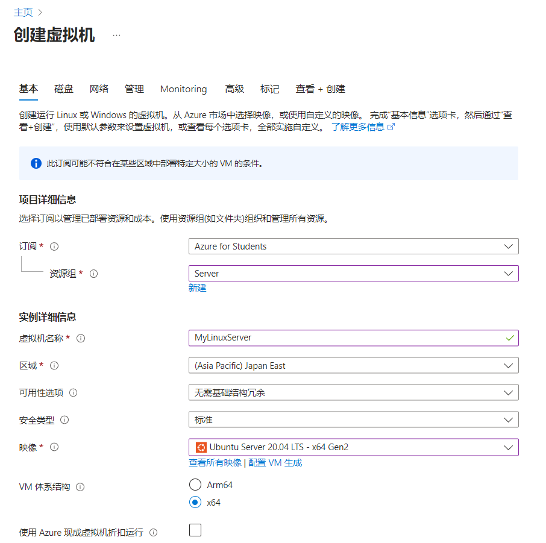The image size is (546, 543).
Task: Click the info icon beside 可用性选项
Action: [x=73, y=392]
